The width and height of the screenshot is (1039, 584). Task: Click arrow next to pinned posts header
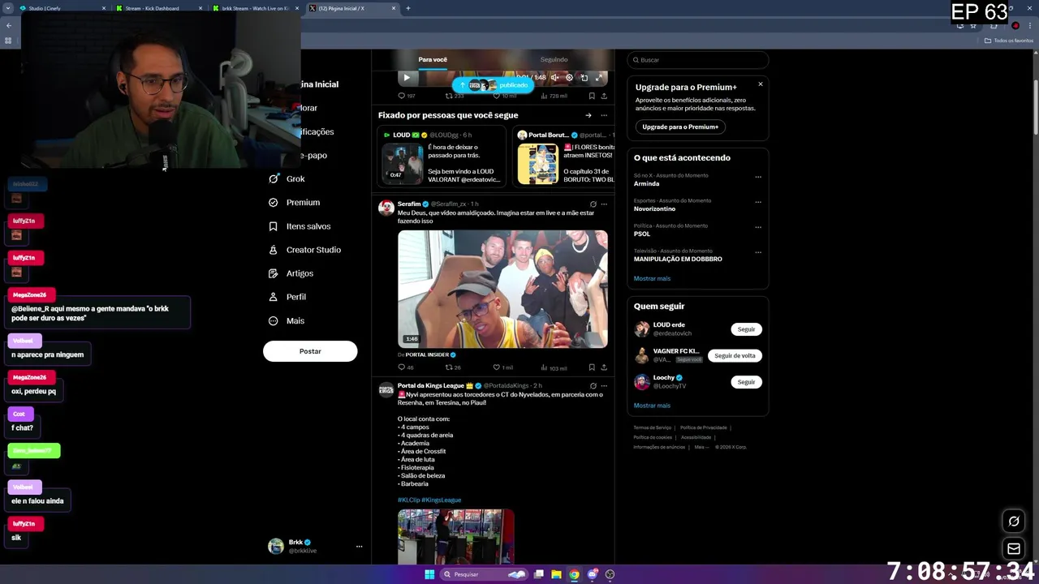tap(588, 115)
